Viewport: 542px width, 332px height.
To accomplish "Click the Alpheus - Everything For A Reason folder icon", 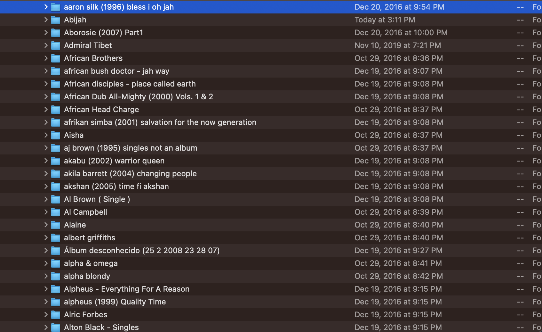I will (x=56, y=289).
